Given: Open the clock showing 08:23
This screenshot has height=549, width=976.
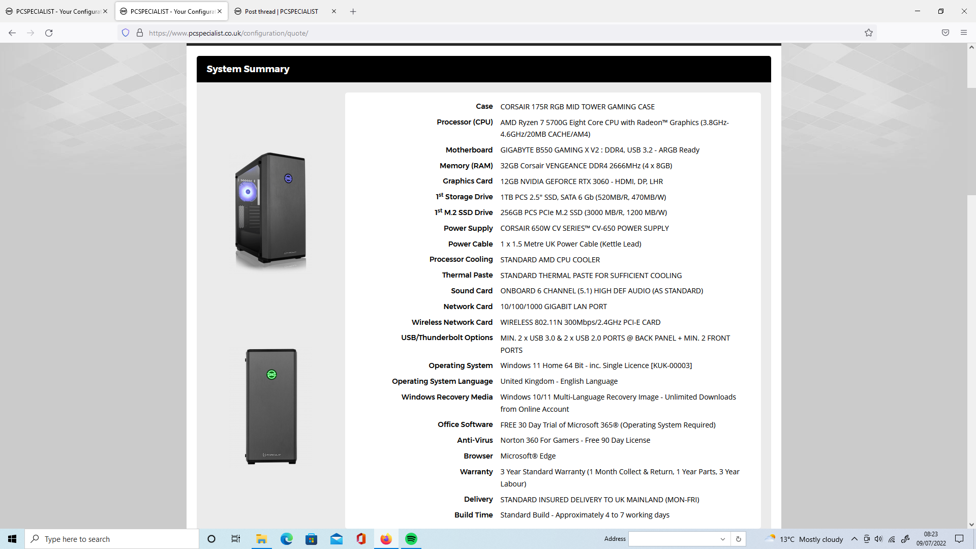Looking at the screenshot, I should 931,539.
